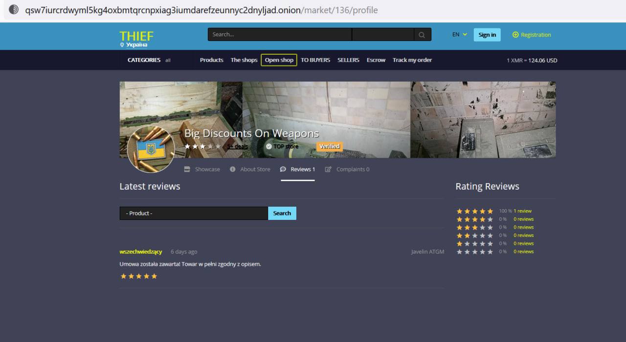
Task: Click the Big Discounts On Weapons title
Action: [251, 133]
